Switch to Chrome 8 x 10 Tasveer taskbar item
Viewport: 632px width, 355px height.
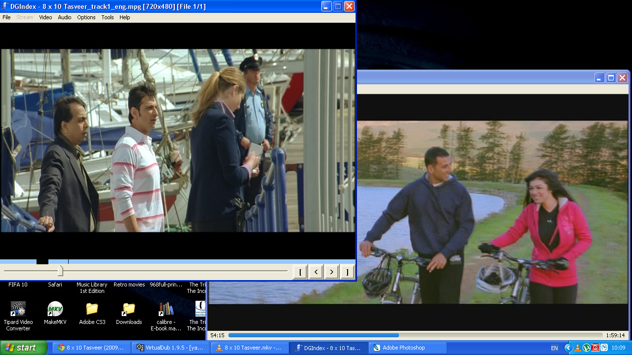91,348
